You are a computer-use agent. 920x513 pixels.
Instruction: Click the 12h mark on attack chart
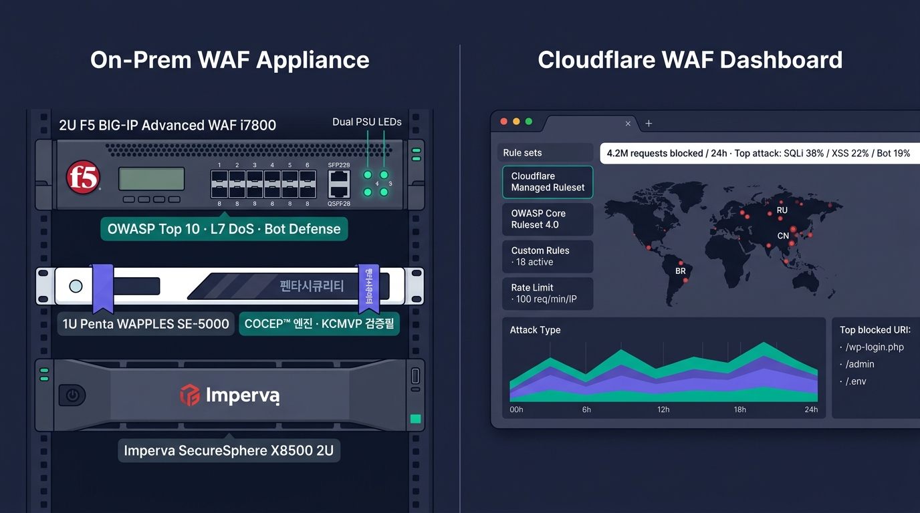(x=663, y=409)
